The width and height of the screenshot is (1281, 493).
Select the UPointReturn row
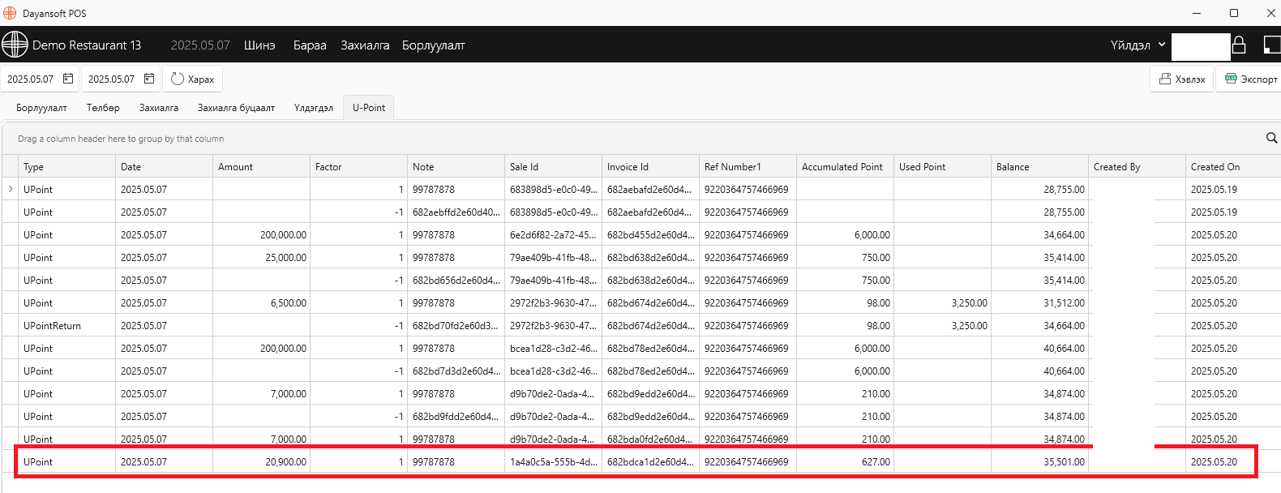pos(640,325)
